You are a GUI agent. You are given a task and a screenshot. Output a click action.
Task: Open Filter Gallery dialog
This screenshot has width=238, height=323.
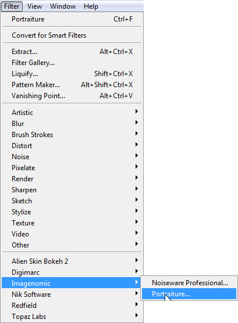(x=72, y=63)
